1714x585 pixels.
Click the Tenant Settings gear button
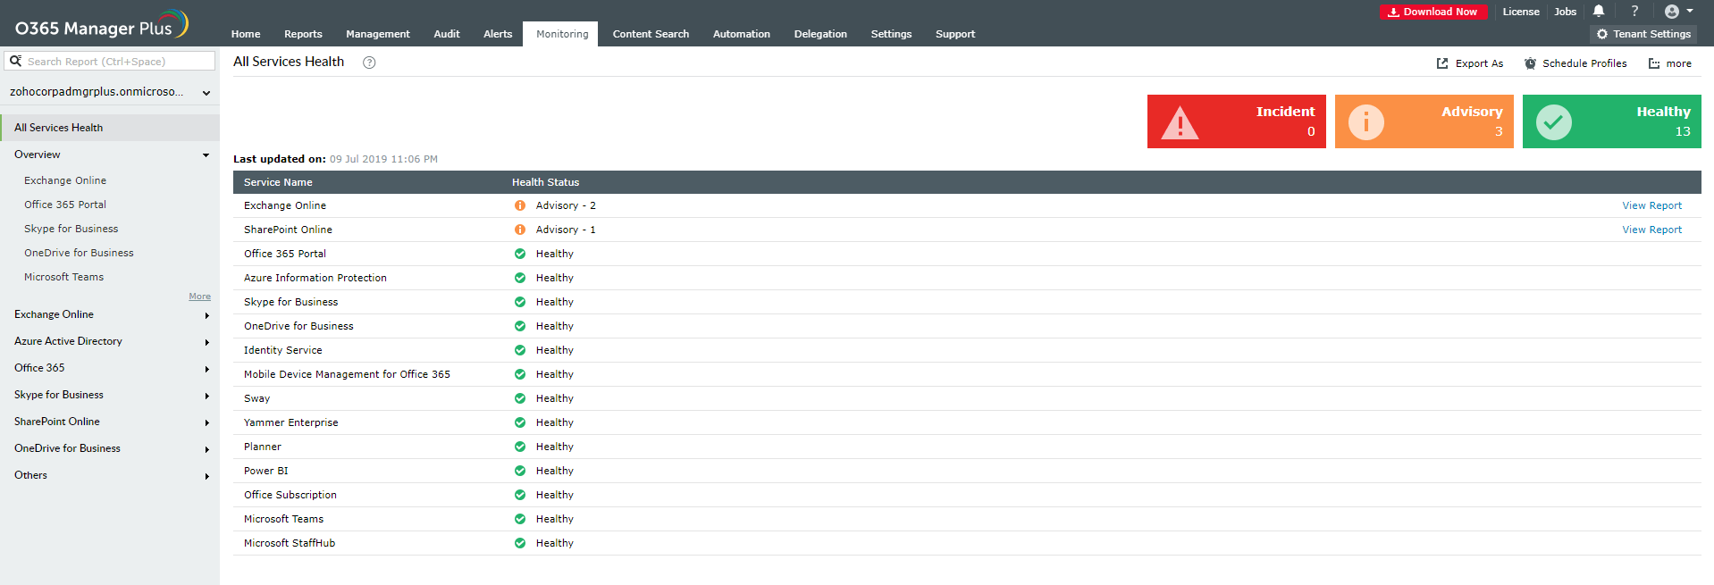1643,34
